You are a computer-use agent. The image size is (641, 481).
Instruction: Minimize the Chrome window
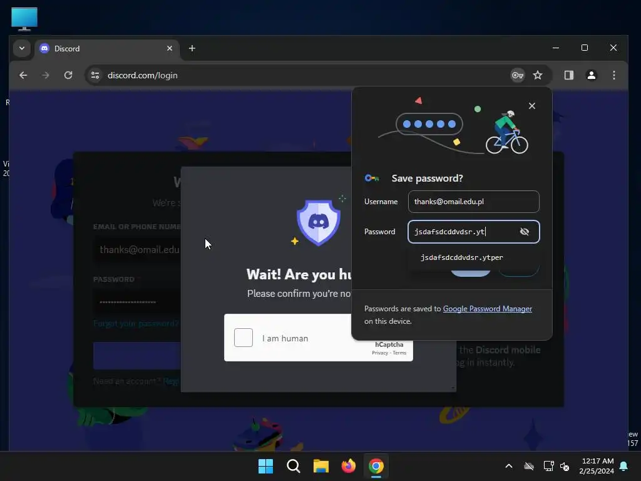[556, 48]
